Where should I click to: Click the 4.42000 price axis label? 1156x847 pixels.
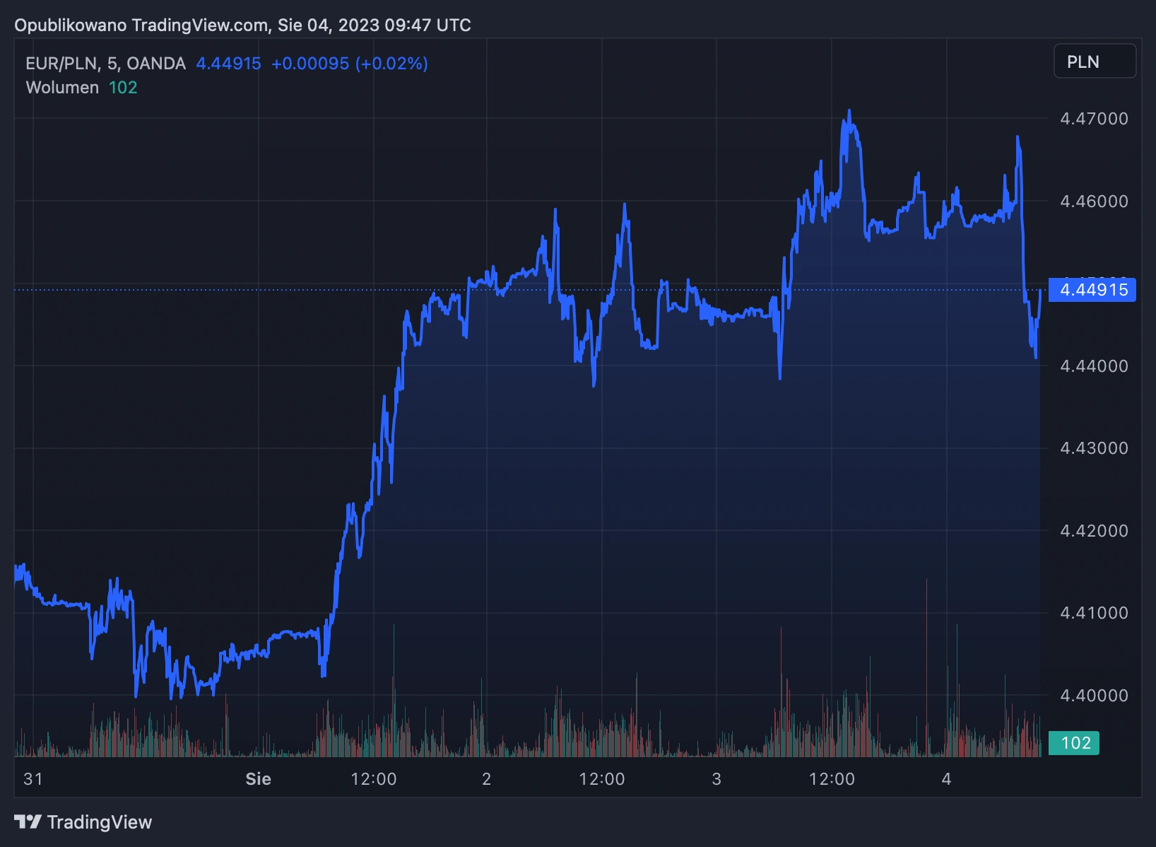[x=1094, y=531]
